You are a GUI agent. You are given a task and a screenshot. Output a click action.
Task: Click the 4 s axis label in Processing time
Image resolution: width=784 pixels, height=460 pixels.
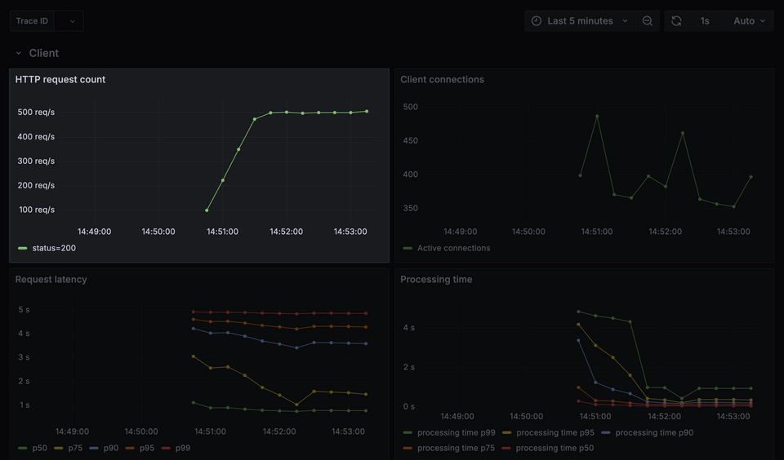408,328
